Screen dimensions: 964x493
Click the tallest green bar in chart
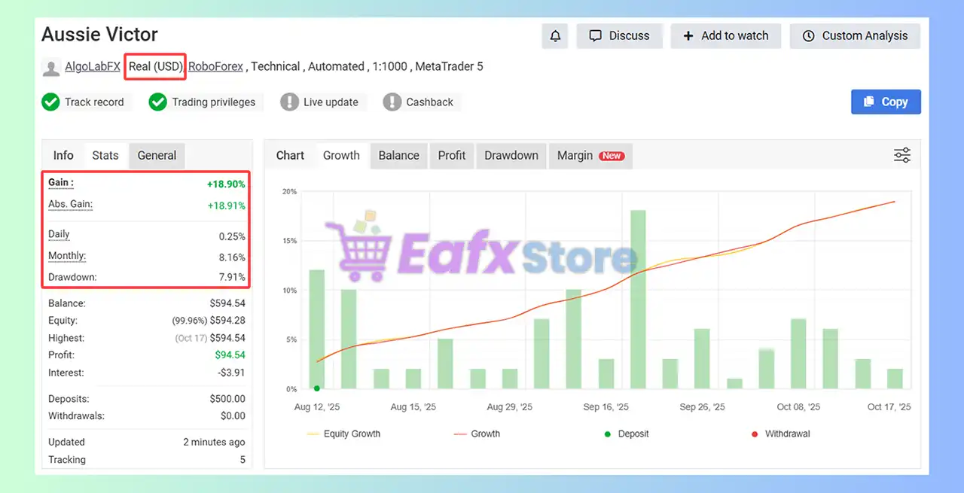pos(638,300)
